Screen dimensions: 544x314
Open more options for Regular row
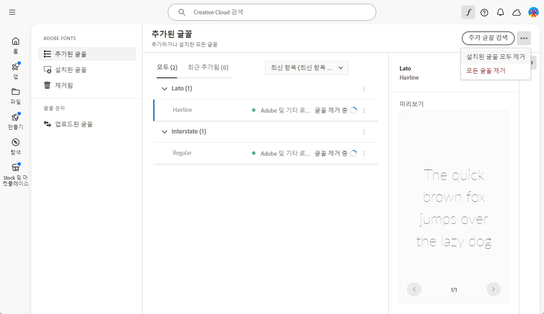364,154
